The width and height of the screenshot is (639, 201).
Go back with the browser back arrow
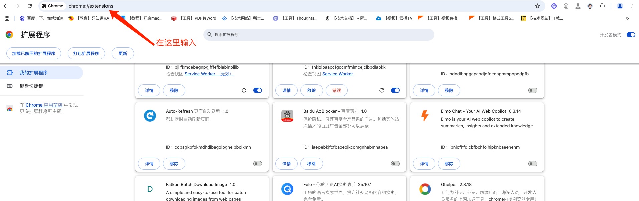click(6, 6)
